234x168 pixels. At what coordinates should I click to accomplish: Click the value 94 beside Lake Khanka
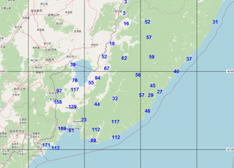pyautogui.click(x=97, y=78)
